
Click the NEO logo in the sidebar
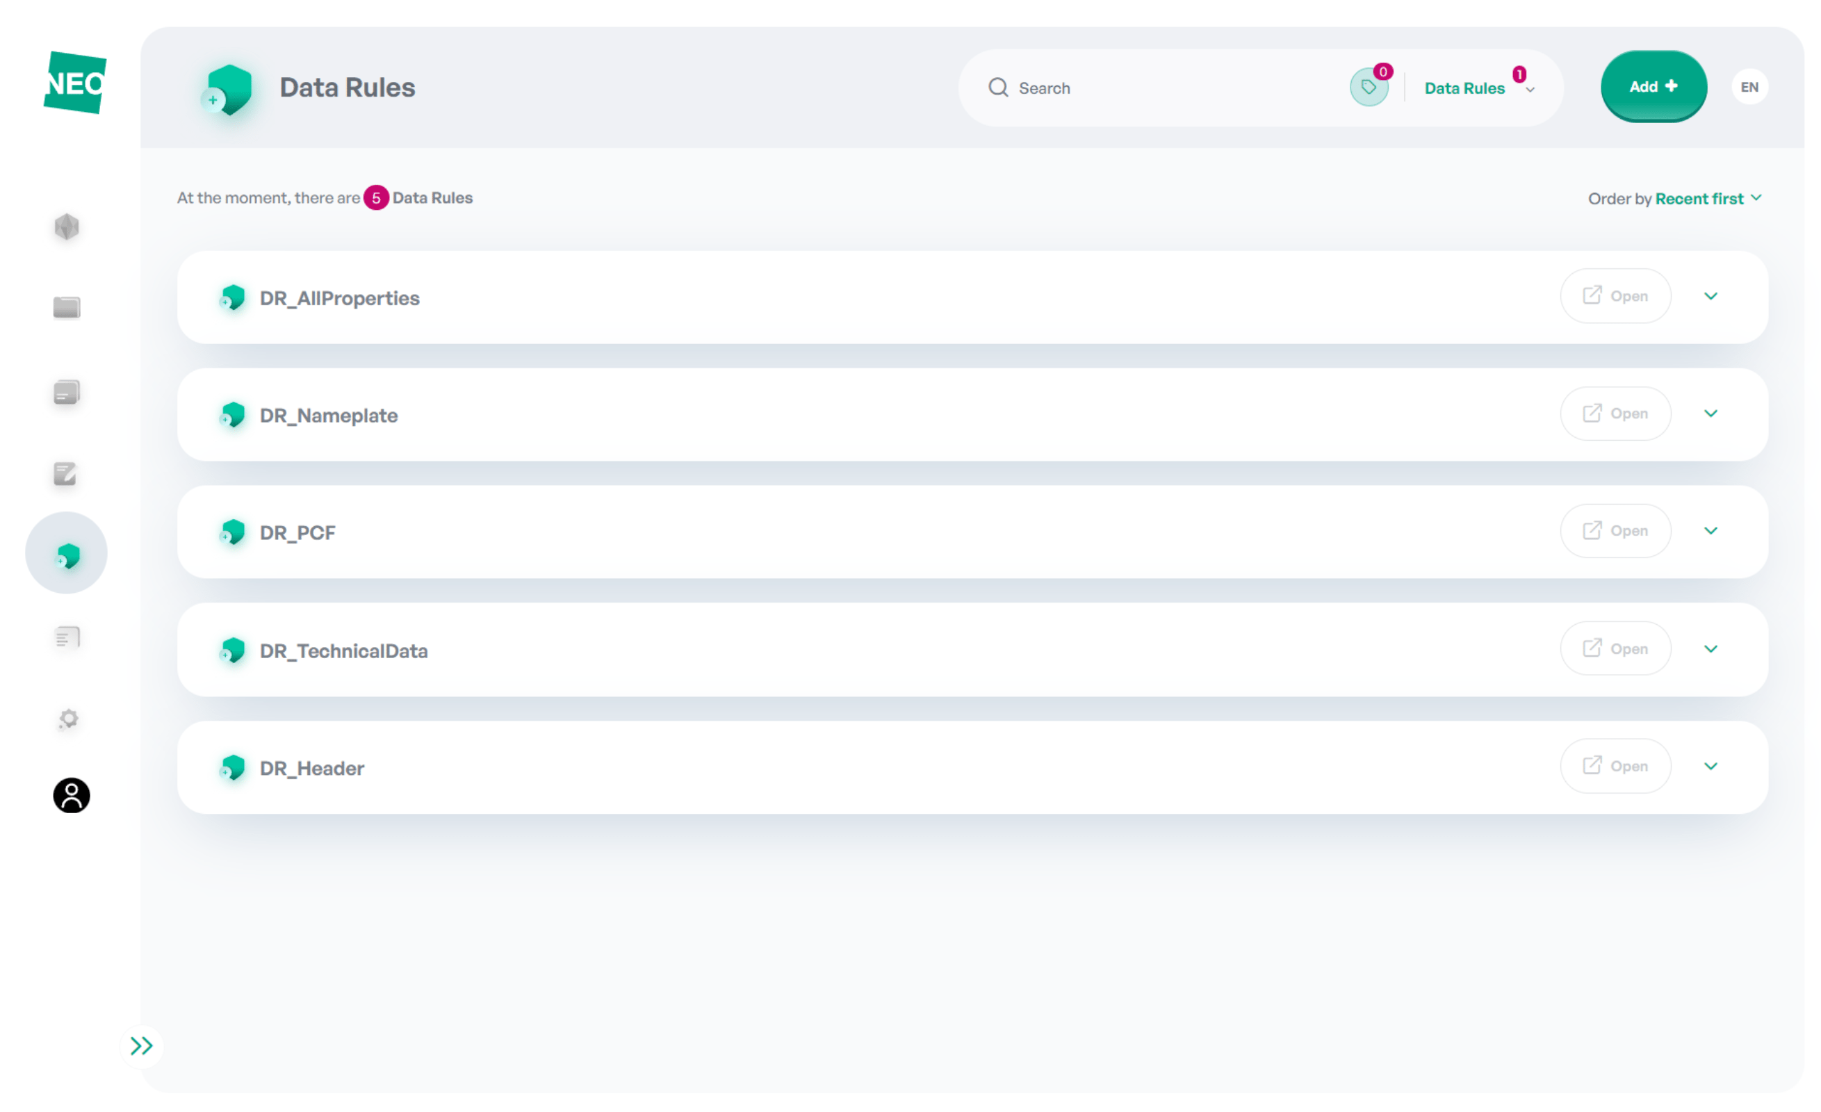coord(74,83)
